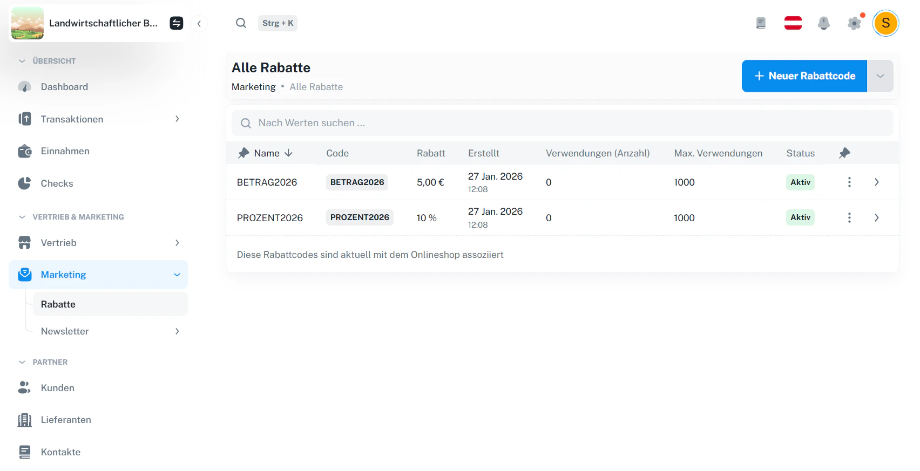
Task: Click the Rabatt column header
Action: 431,153
